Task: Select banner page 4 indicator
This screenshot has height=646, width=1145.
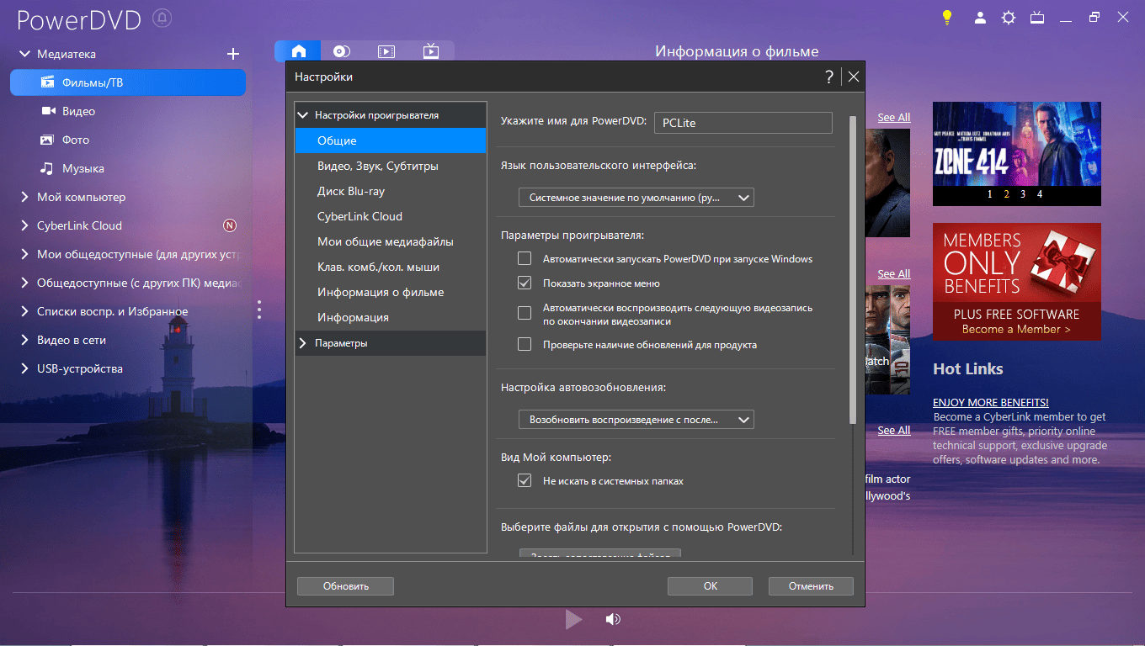Action: point(1040,194)
